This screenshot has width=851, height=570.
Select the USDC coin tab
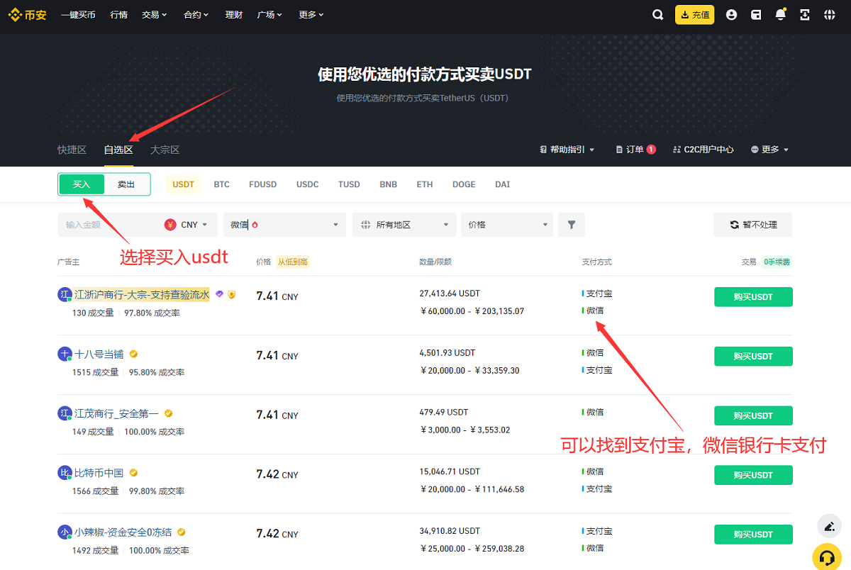[308, 184]
